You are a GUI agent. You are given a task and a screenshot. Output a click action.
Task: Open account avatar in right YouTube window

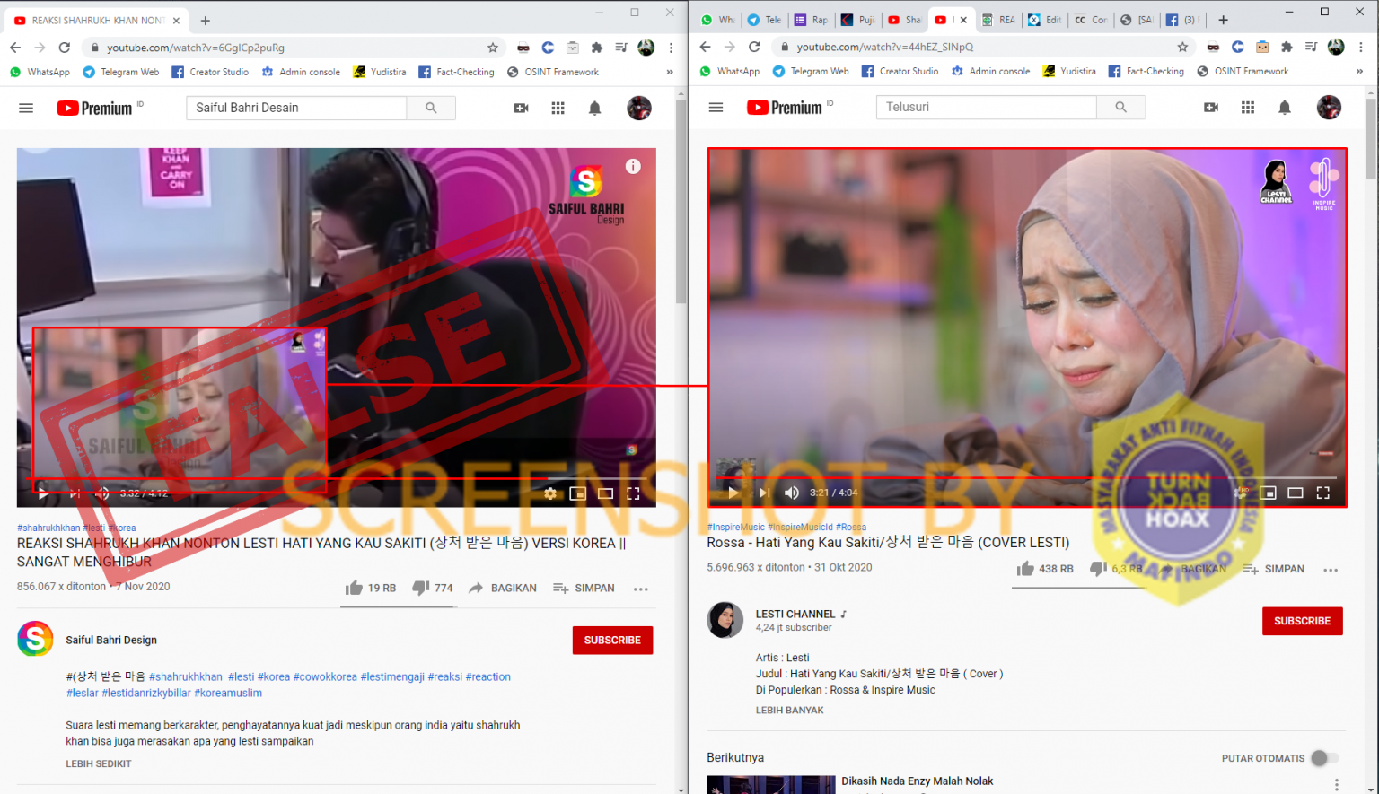(x=1329, y=107)
